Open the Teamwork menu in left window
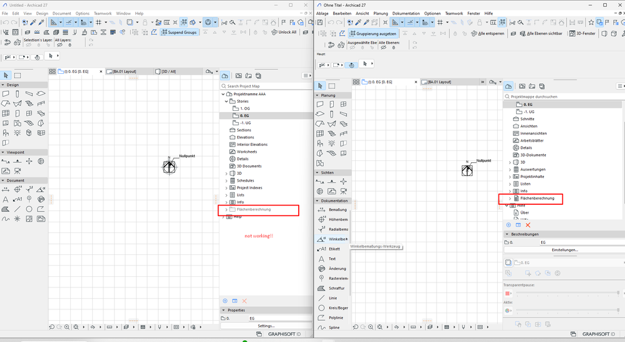The image size is (625, 342). tap(103, 13)
